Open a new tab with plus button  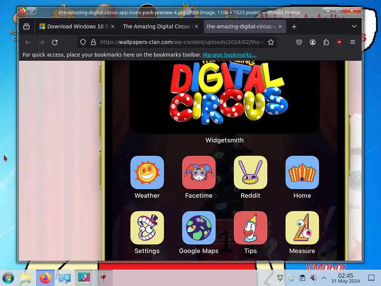(294, 26)
